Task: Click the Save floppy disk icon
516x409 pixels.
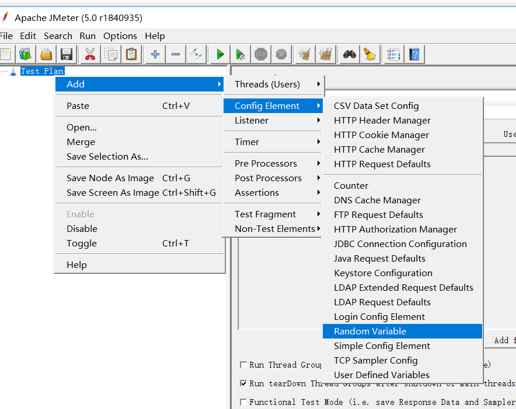Action: (x=67, y=54)
